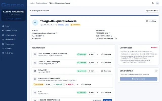Screen dimensions: 162x101
Task: Click the Aprovado badge on ASO row
Action: 82,54
